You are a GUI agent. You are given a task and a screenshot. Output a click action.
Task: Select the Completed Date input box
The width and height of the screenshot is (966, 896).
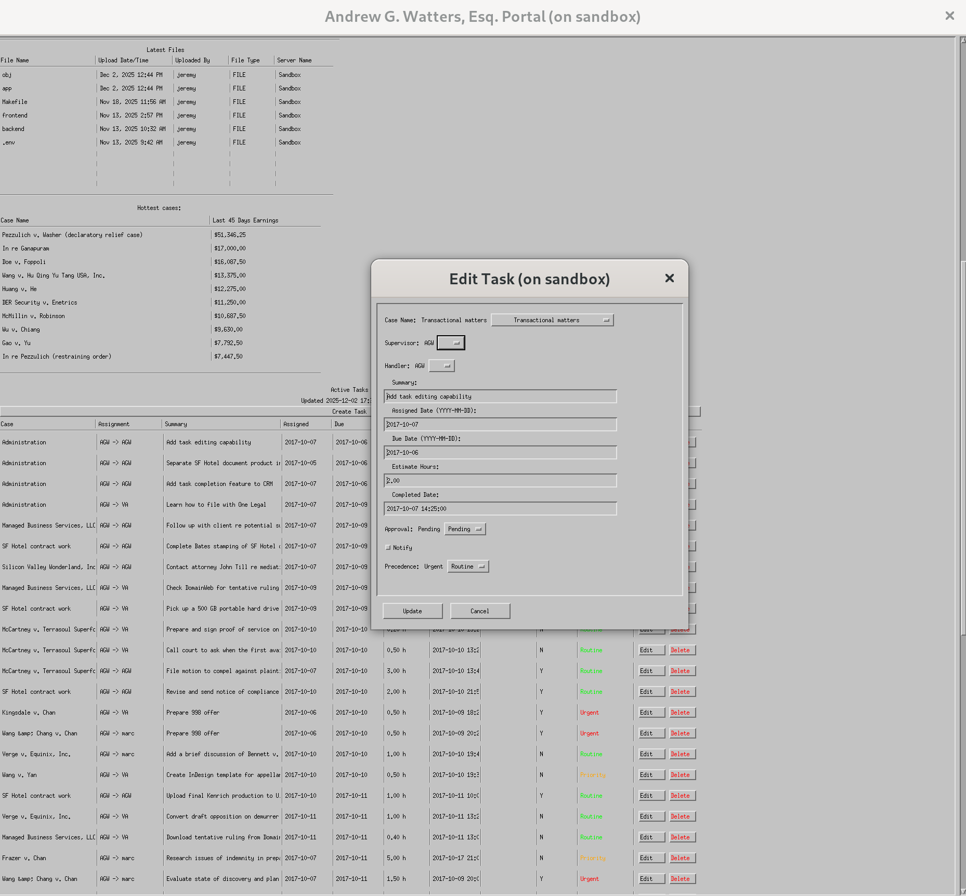coord(500,509)
